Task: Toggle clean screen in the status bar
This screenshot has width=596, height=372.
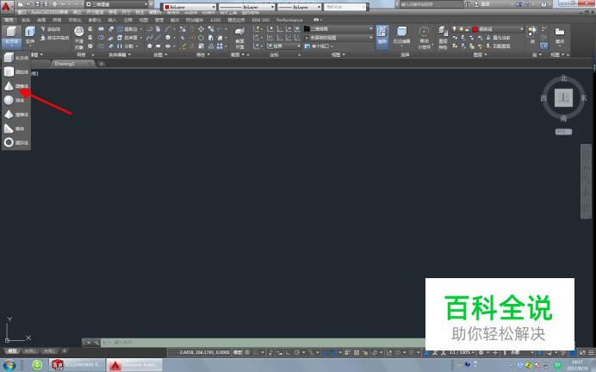Action: tap(582, 352)
